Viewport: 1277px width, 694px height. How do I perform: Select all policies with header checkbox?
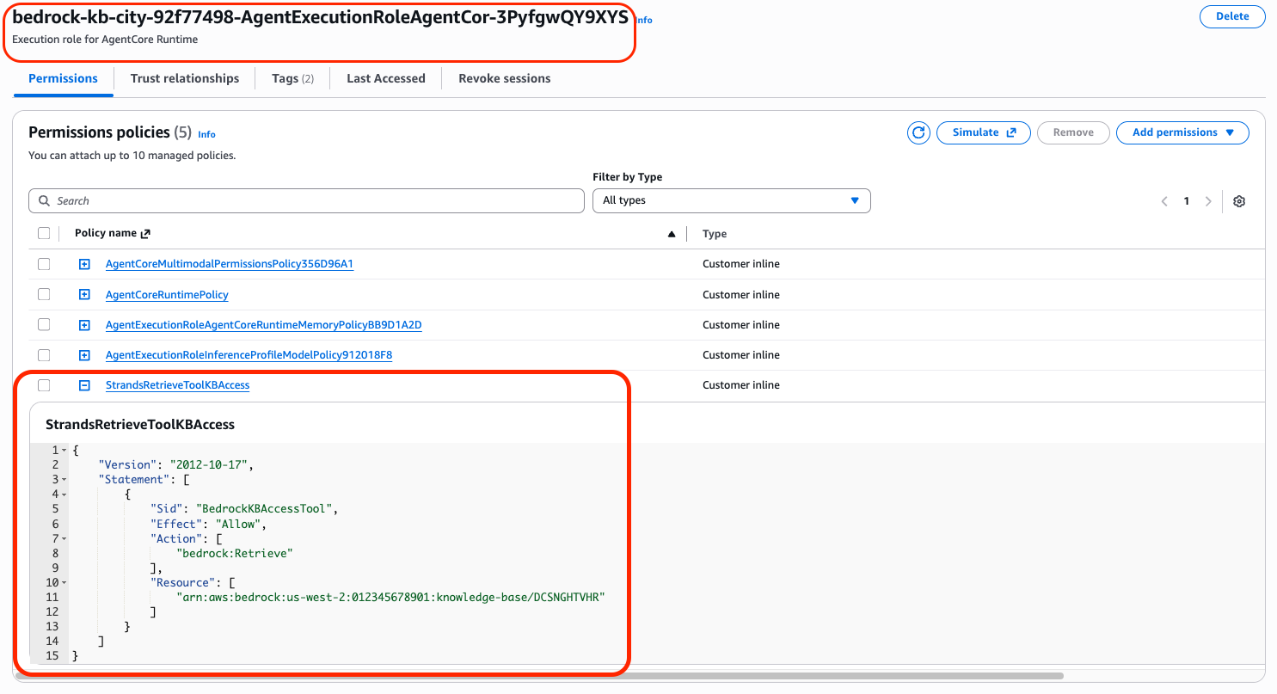coord(44,233)
